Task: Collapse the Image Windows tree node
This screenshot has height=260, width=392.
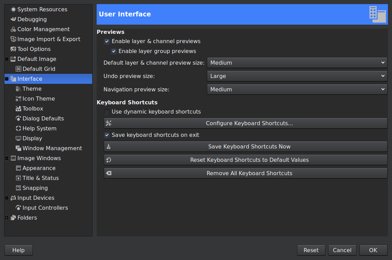Action: pos(7,158)
